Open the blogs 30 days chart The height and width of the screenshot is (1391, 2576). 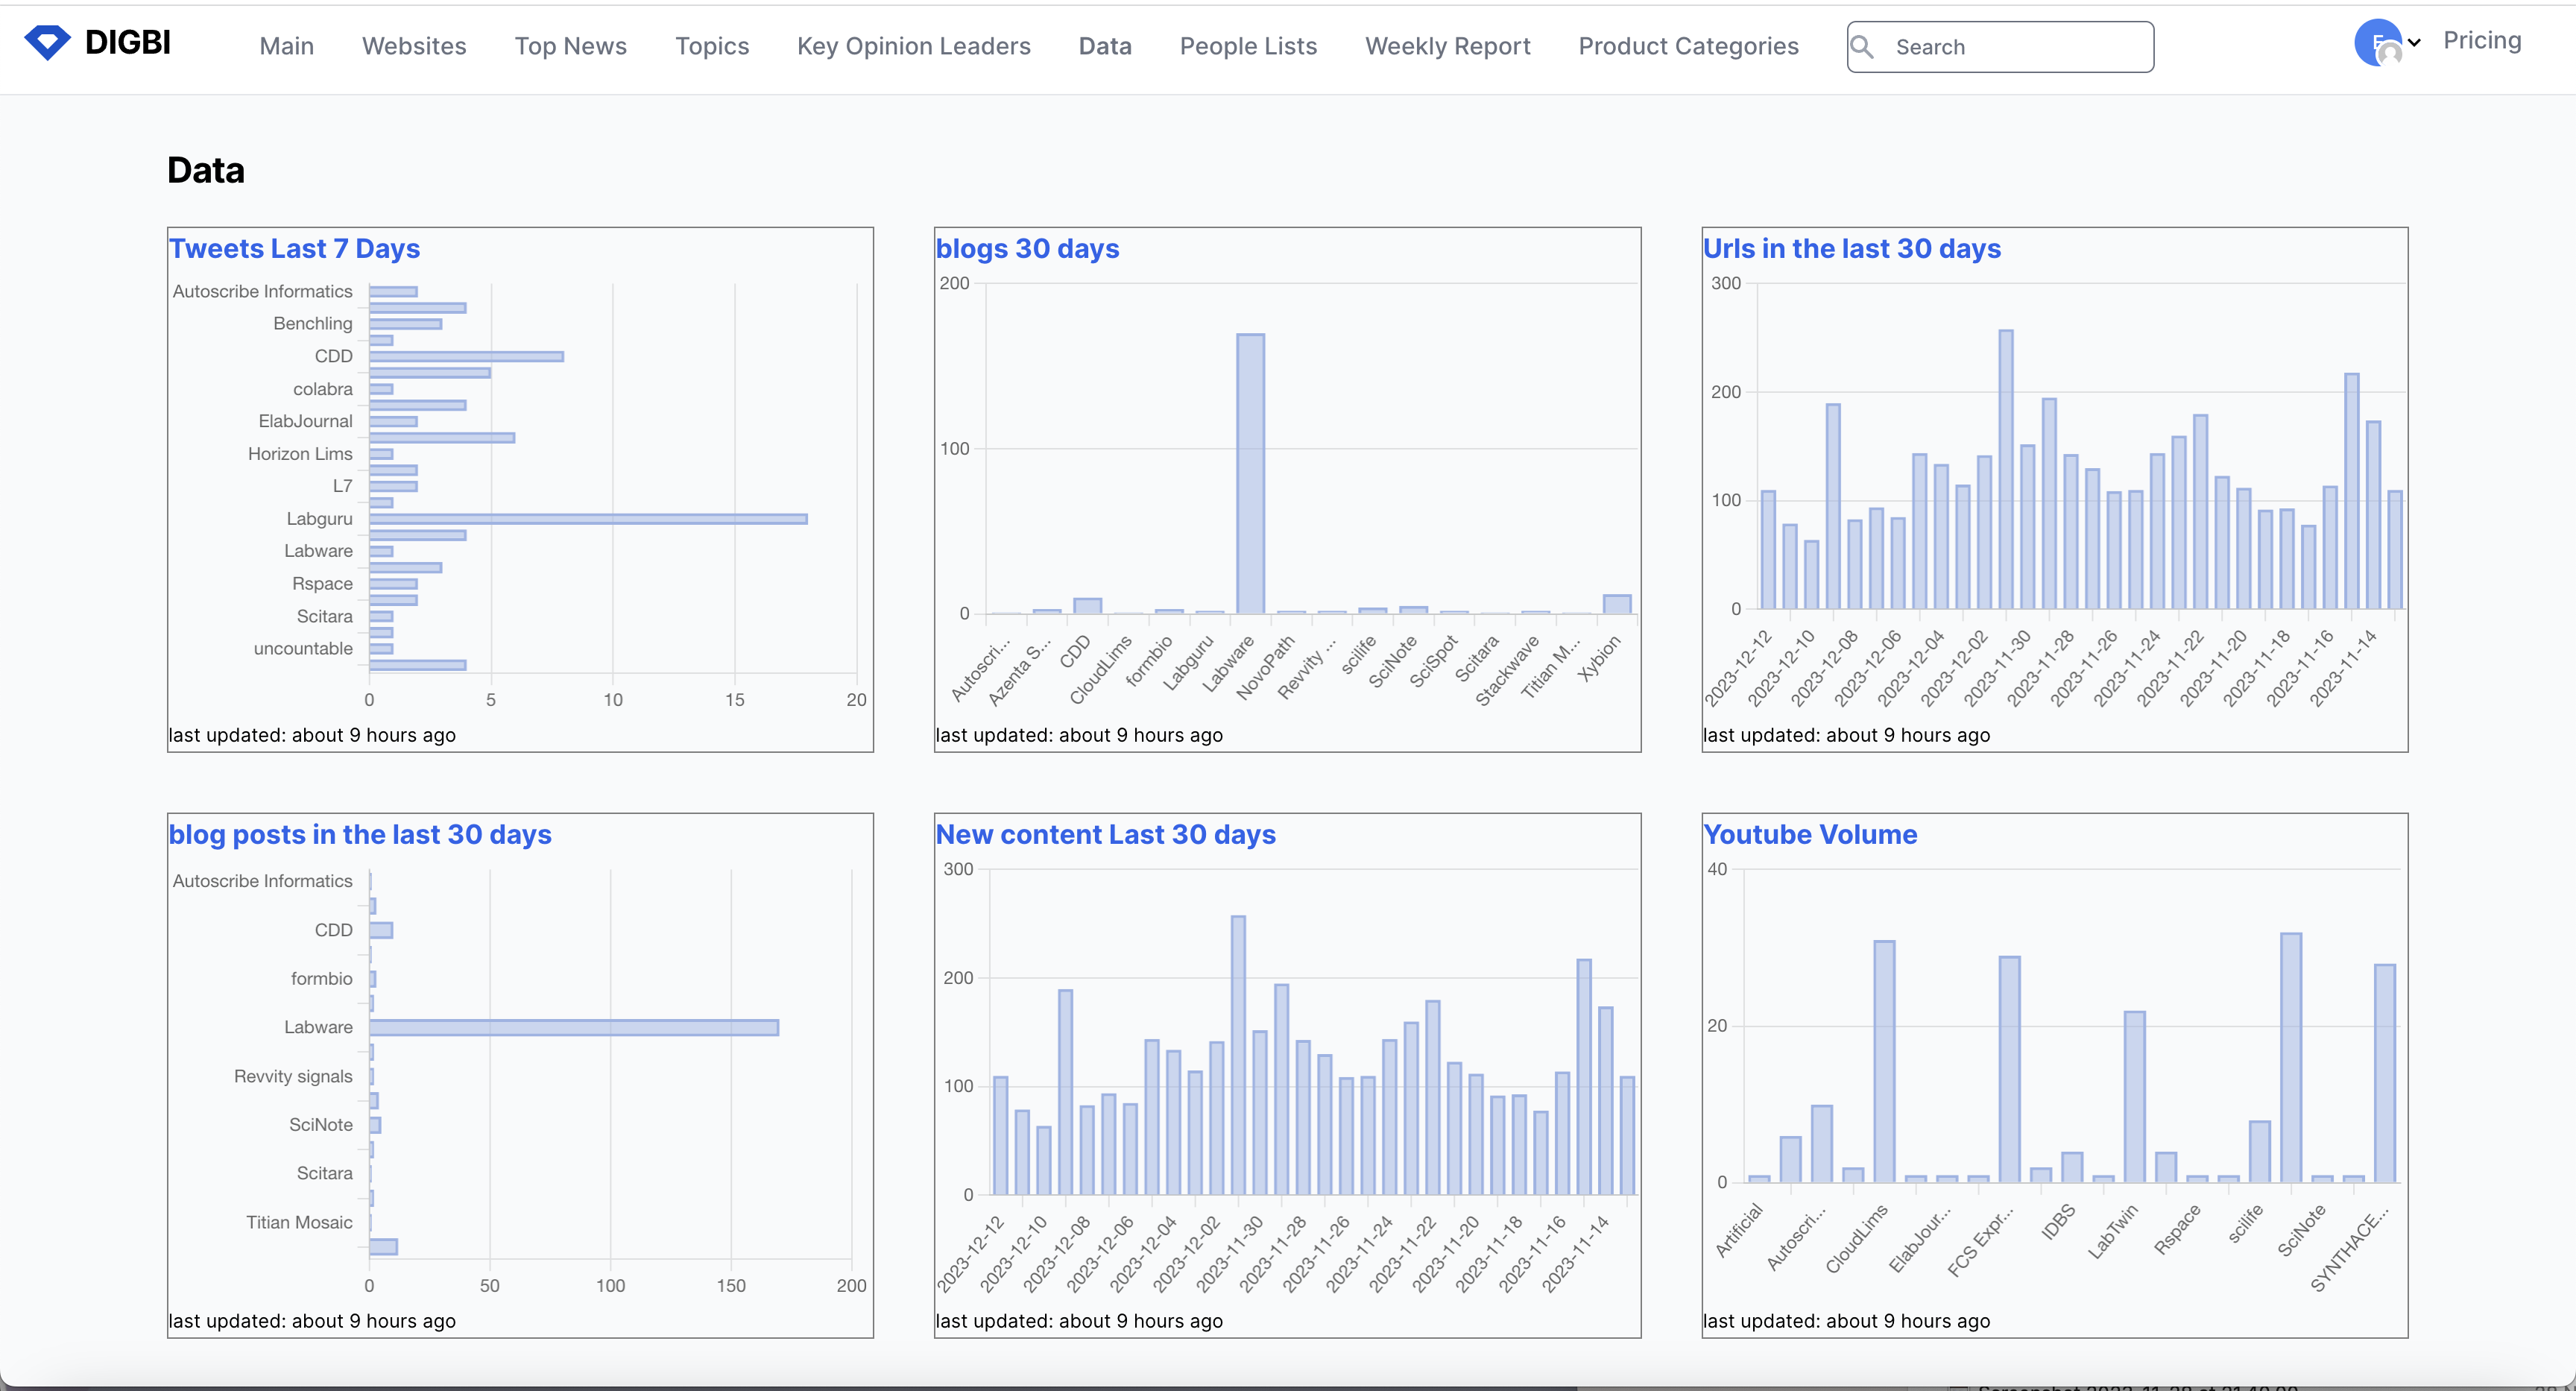coord(1027,248)
